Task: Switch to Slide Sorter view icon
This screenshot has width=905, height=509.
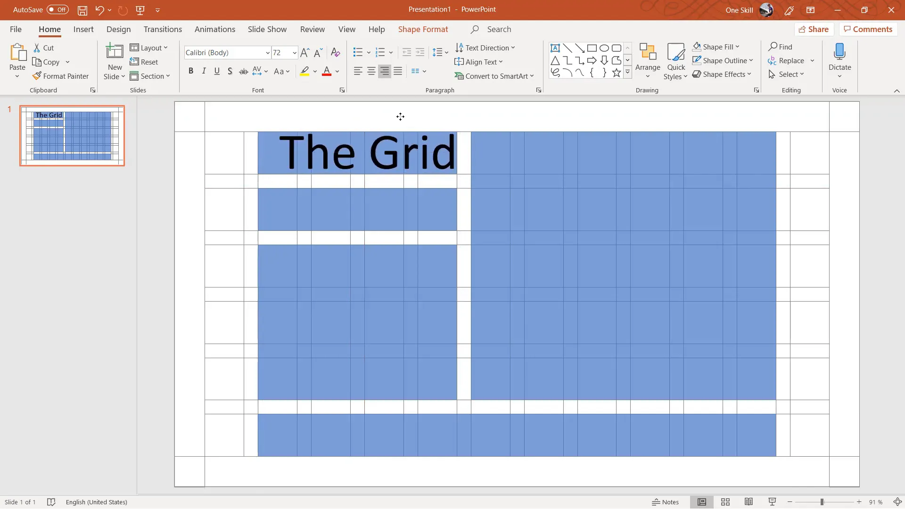Action: (725, 502)
